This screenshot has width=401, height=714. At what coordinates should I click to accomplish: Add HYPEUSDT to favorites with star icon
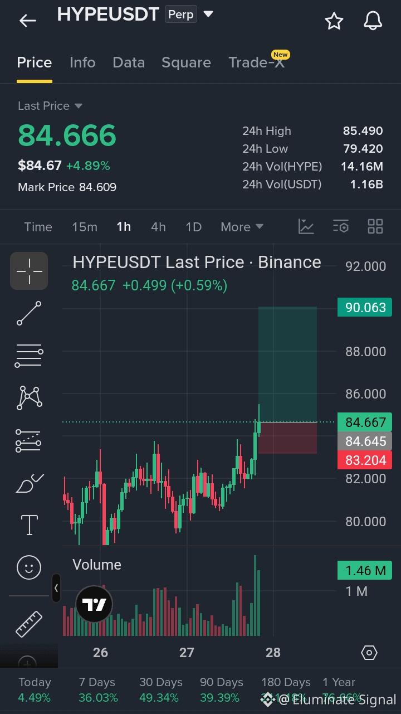(334, 21)
